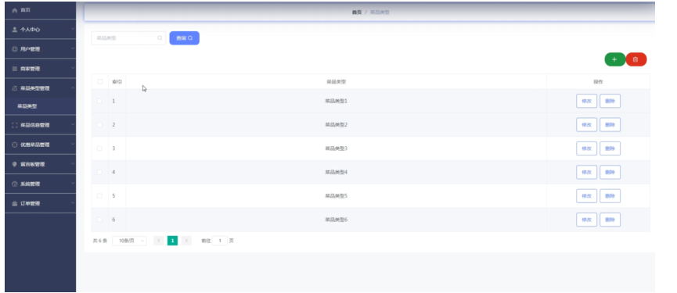Collapse 菜品类型管理 using its chevron arrow
677x293 pixels.
coord(73,88)
